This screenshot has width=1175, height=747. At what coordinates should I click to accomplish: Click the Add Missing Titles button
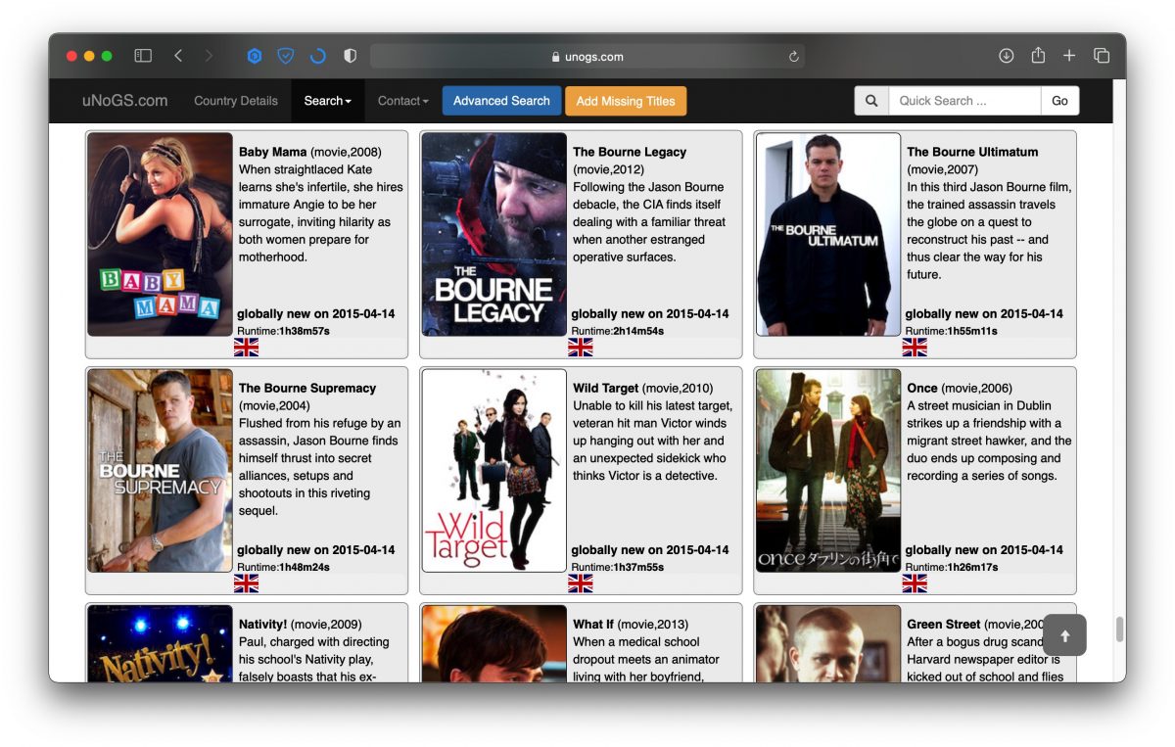click(626, 101)
